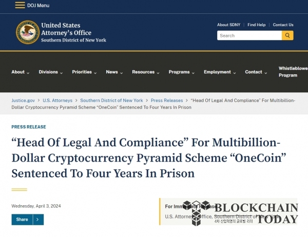
Task: Click the About SDNY link
Action: 228,25
